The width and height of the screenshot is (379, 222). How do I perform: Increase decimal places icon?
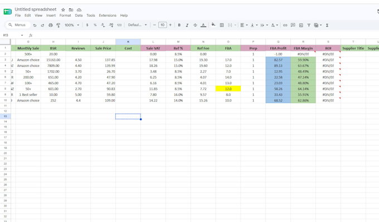(x=111, y=25)
